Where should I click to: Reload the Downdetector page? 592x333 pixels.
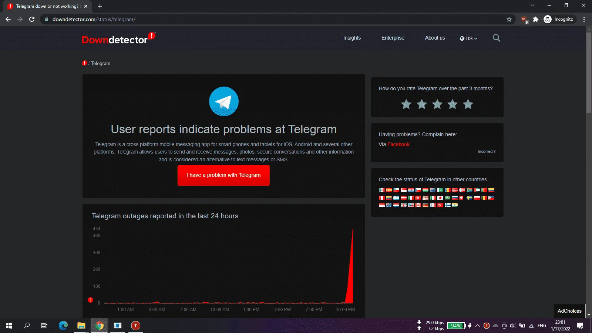point(32,19)
